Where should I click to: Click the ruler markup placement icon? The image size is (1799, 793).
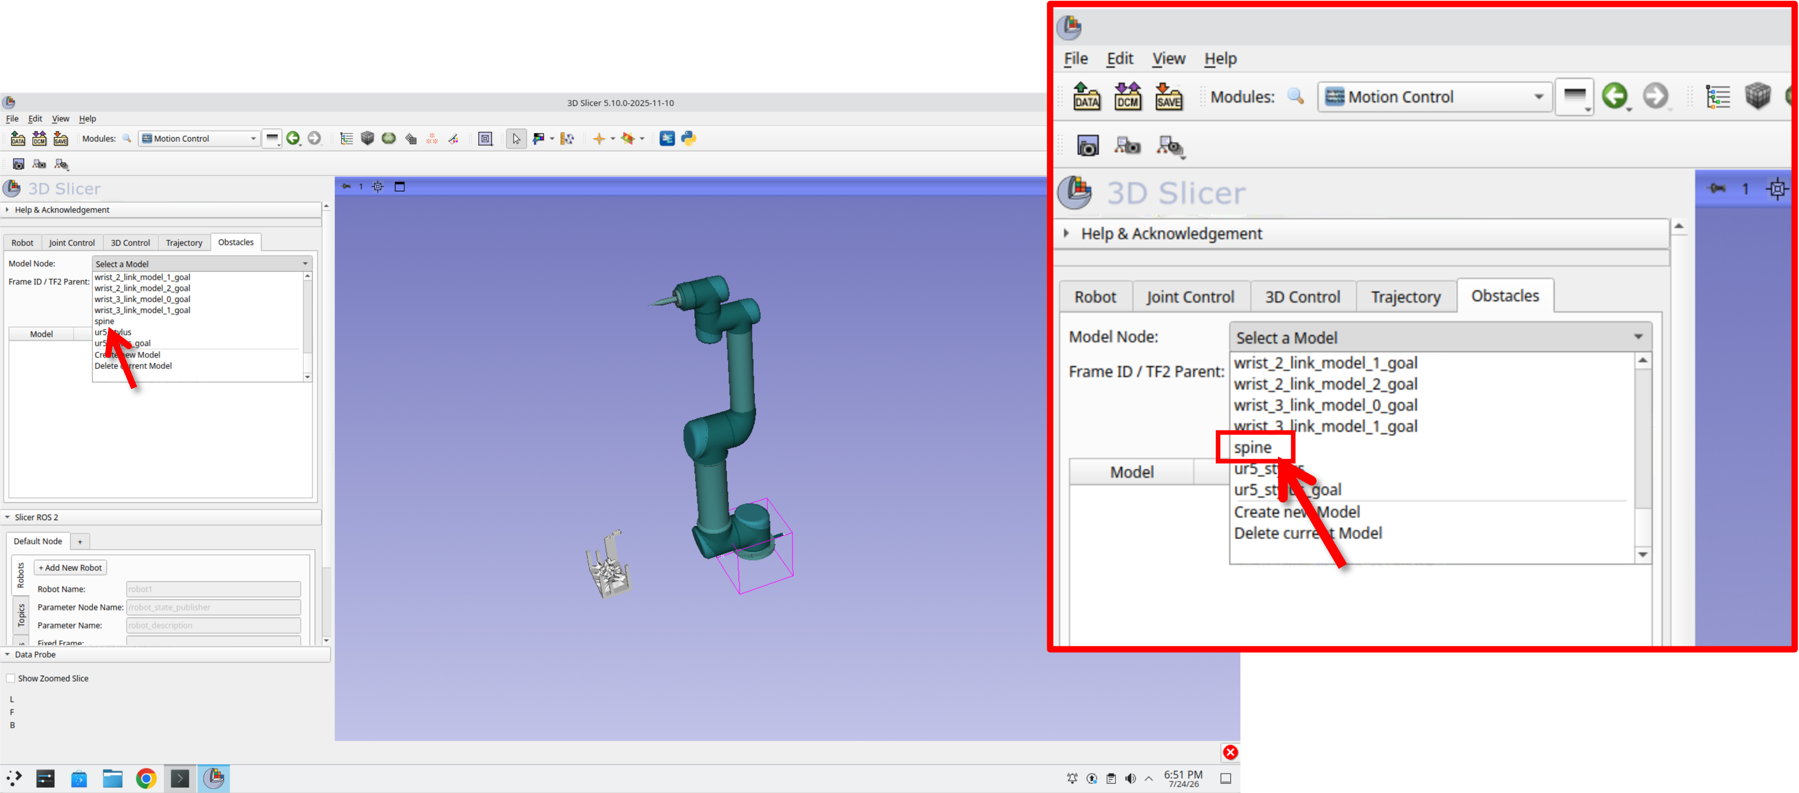pos(567,138)
